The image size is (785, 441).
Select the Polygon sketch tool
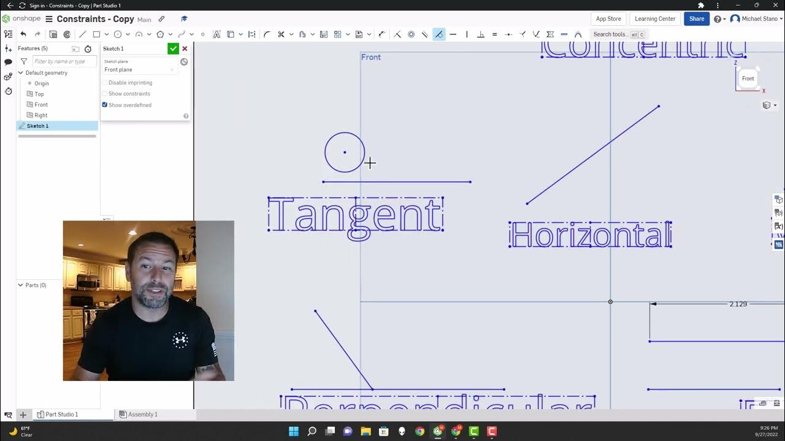click(160, 34)
